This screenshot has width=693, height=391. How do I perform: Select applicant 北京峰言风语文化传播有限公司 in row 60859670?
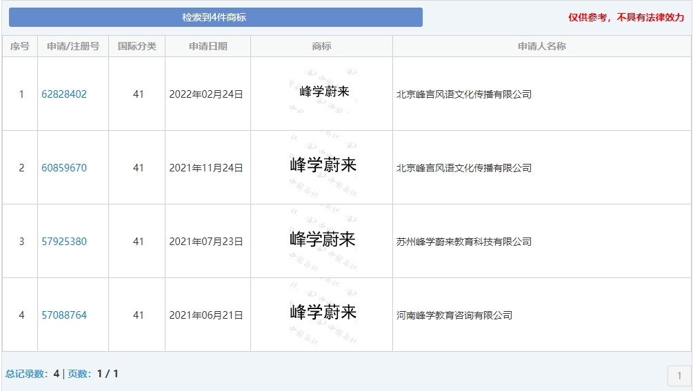click(463, 168)
